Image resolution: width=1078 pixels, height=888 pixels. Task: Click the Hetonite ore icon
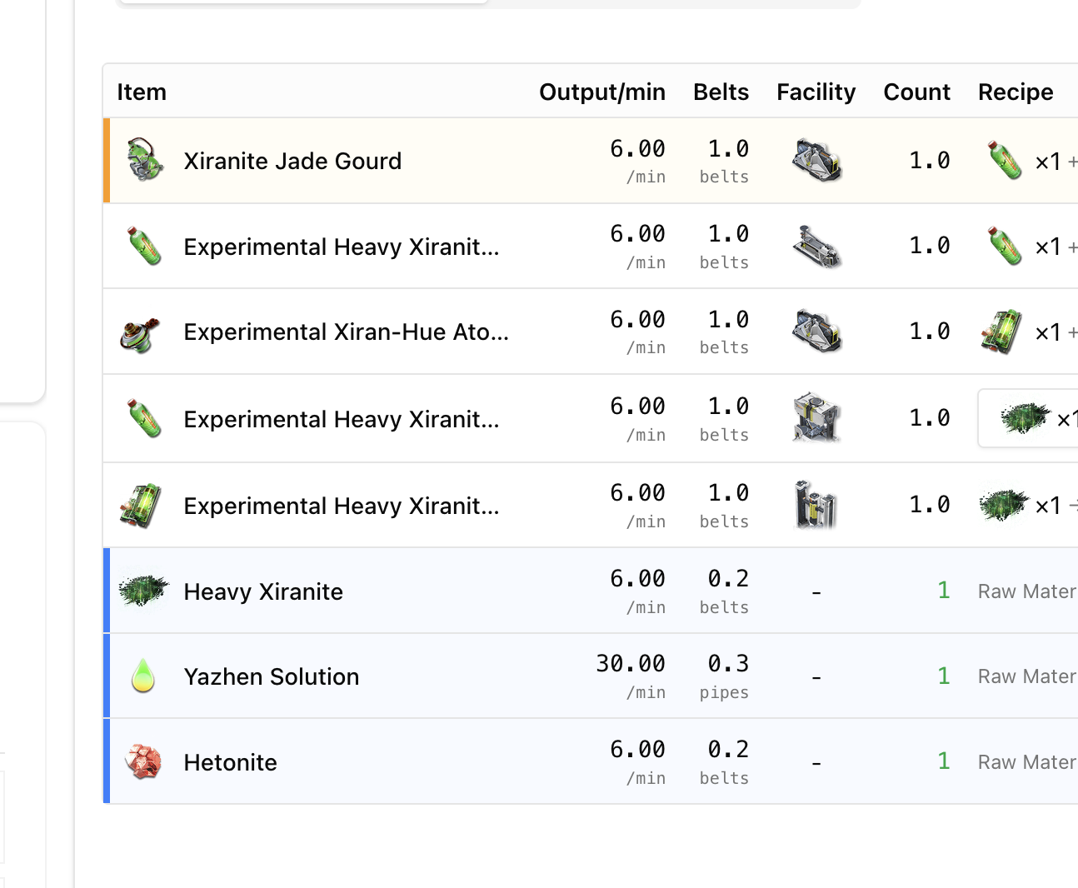(143, 761)
